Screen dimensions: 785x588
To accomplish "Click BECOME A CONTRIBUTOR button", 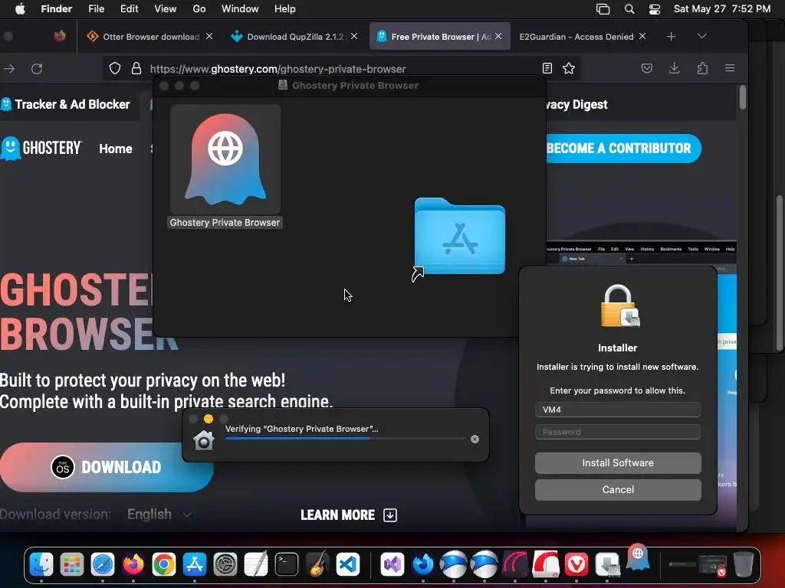I will [x=623, y=149].
